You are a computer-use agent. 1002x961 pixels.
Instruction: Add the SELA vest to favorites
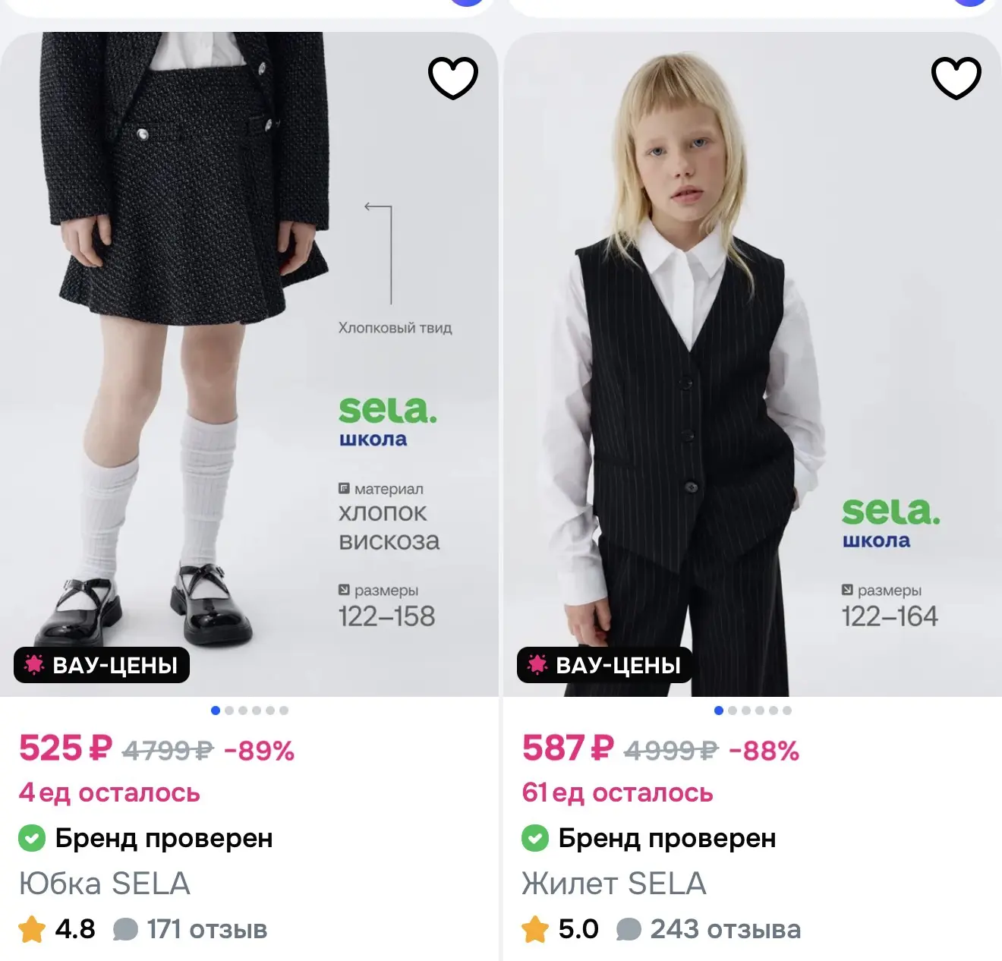point(956,78)
